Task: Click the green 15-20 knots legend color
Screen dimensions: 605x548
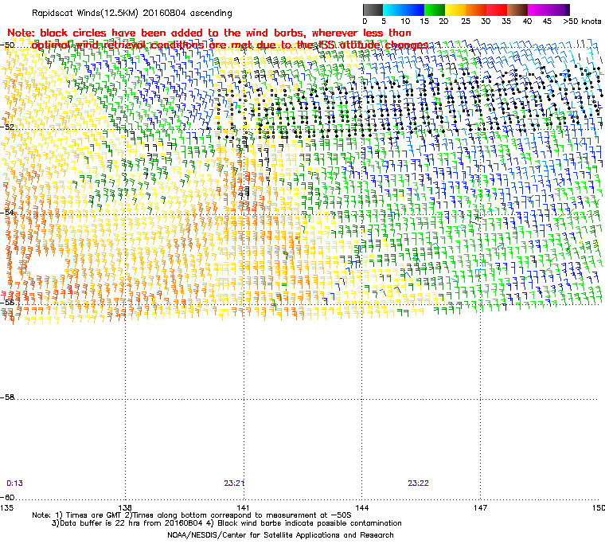Action: coord(435,10)
